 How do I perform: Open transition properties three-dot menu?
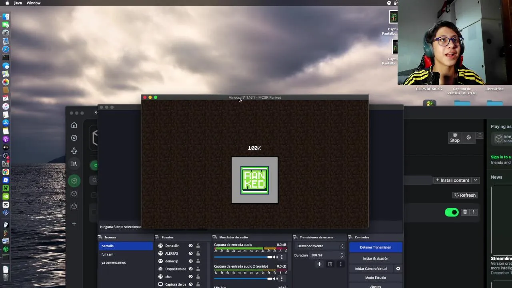(340, 264)
